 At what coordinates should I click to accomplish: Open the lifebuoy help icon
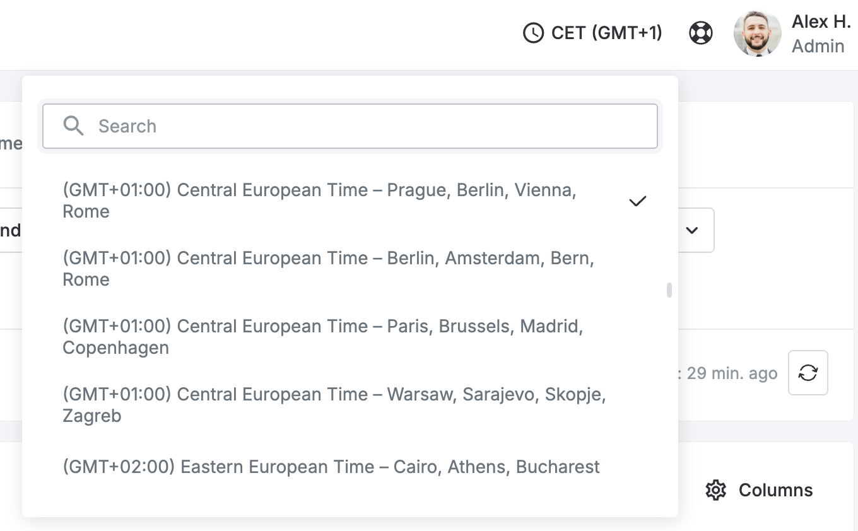point(701,33)
